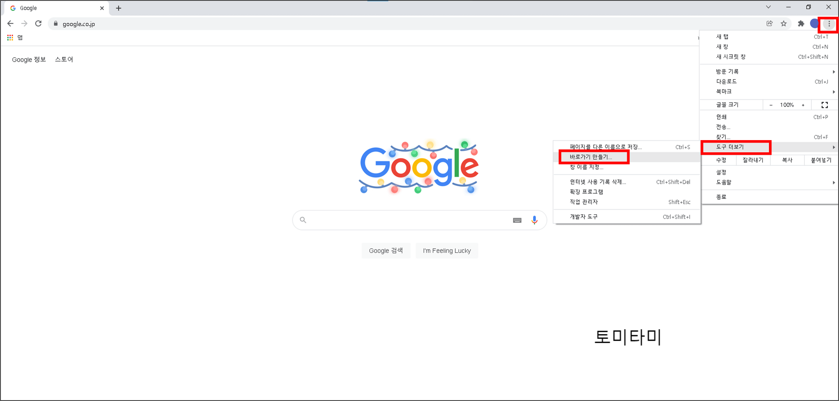Click 붙여넣기 in the edit row
The width and height of the screenshot is (839, 401).
point(821,160)
